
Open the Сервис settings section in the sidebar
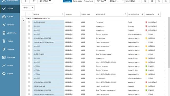coord(10,74)
